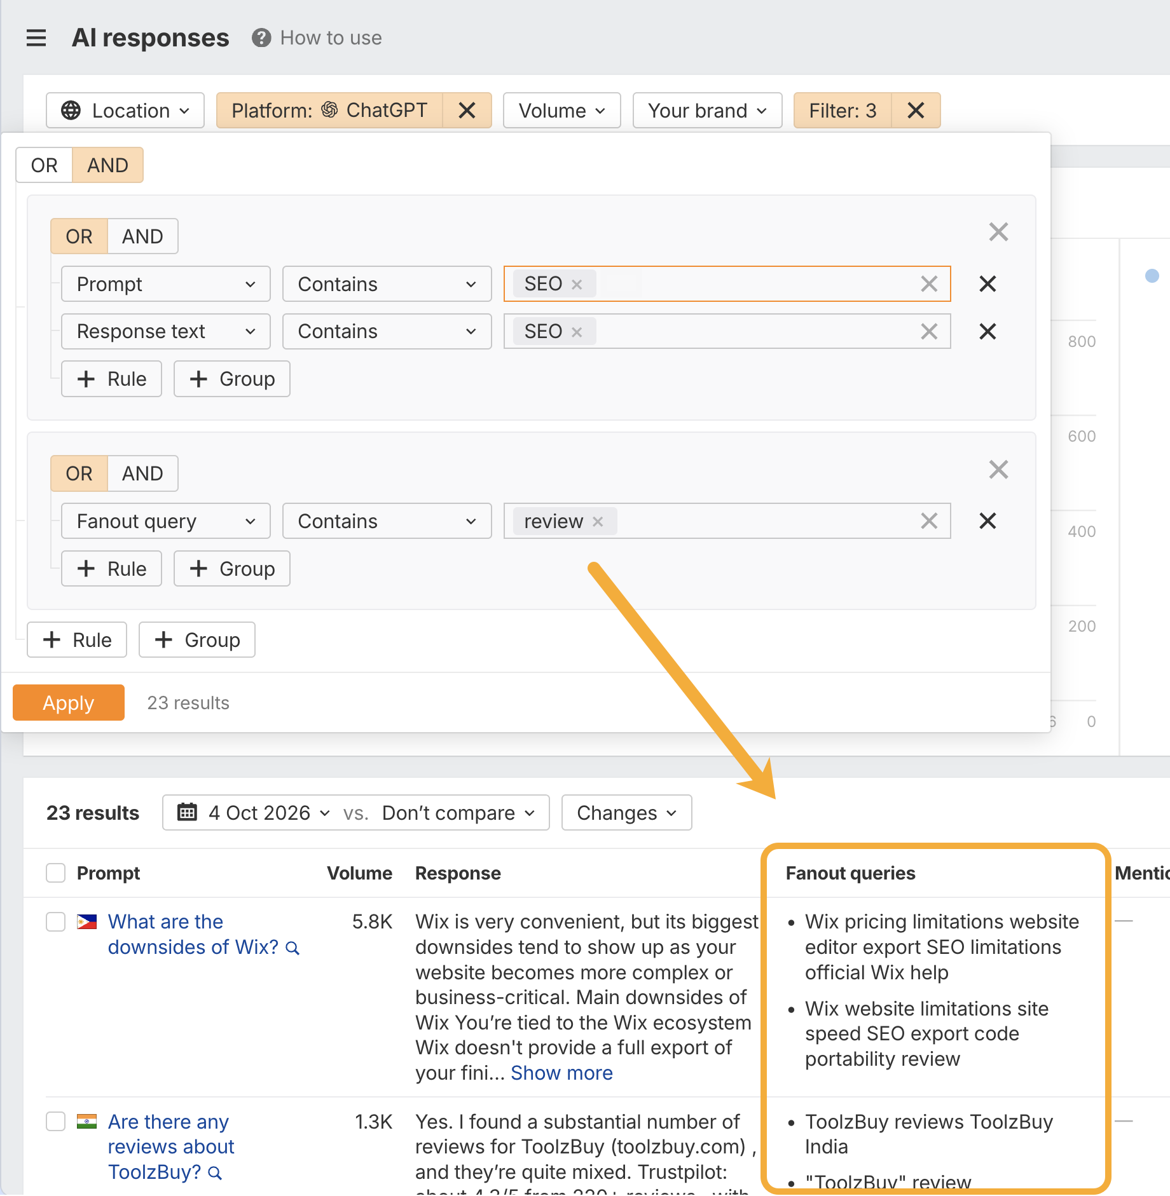The width and height of the screenshot is (1170, 1196).
Task: Open the Platform: ChatGPT filter
Action: [x=329, y=111]
